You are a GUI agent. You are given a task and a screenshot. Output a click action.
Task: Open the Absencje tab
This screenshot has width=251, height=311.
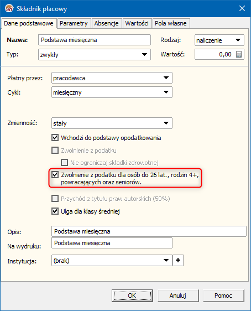106,23
